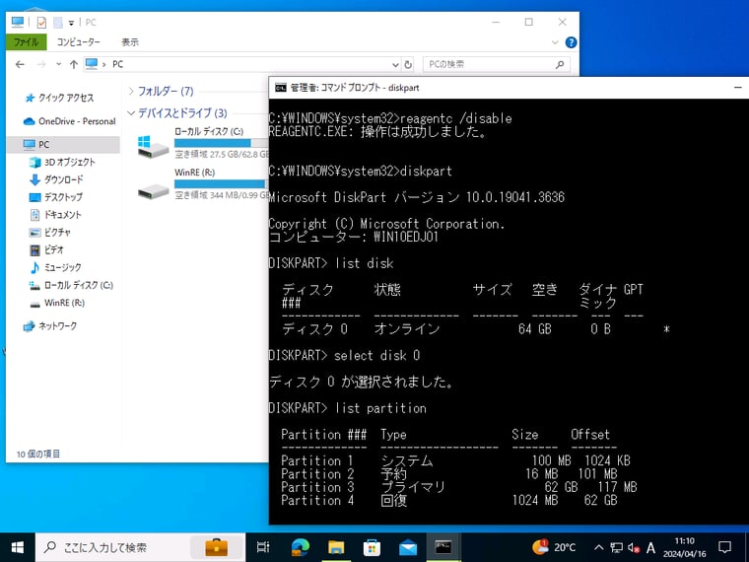Click the back arrow in Explorer

20,64
